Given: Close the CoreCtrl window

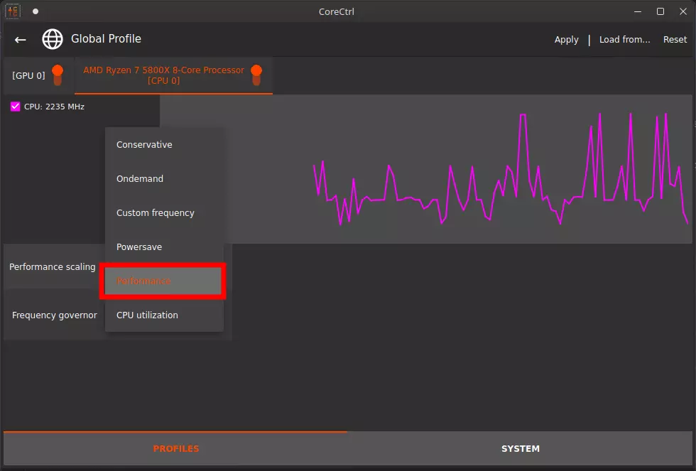Looking at the screenshot, I should (683, 11).
